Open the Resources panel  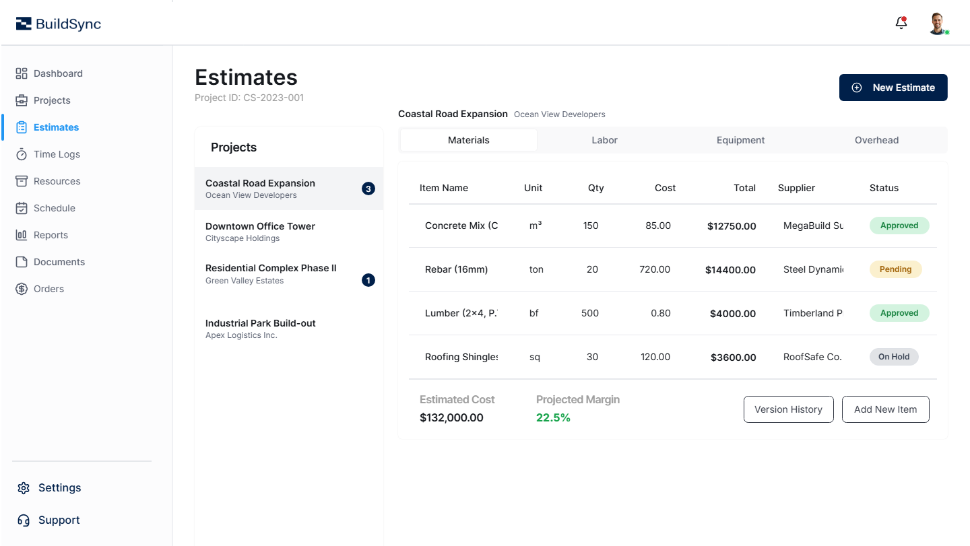coord(57,180)
